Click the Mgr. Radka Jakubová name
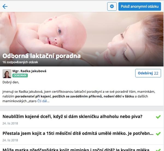 pos(29,71)
